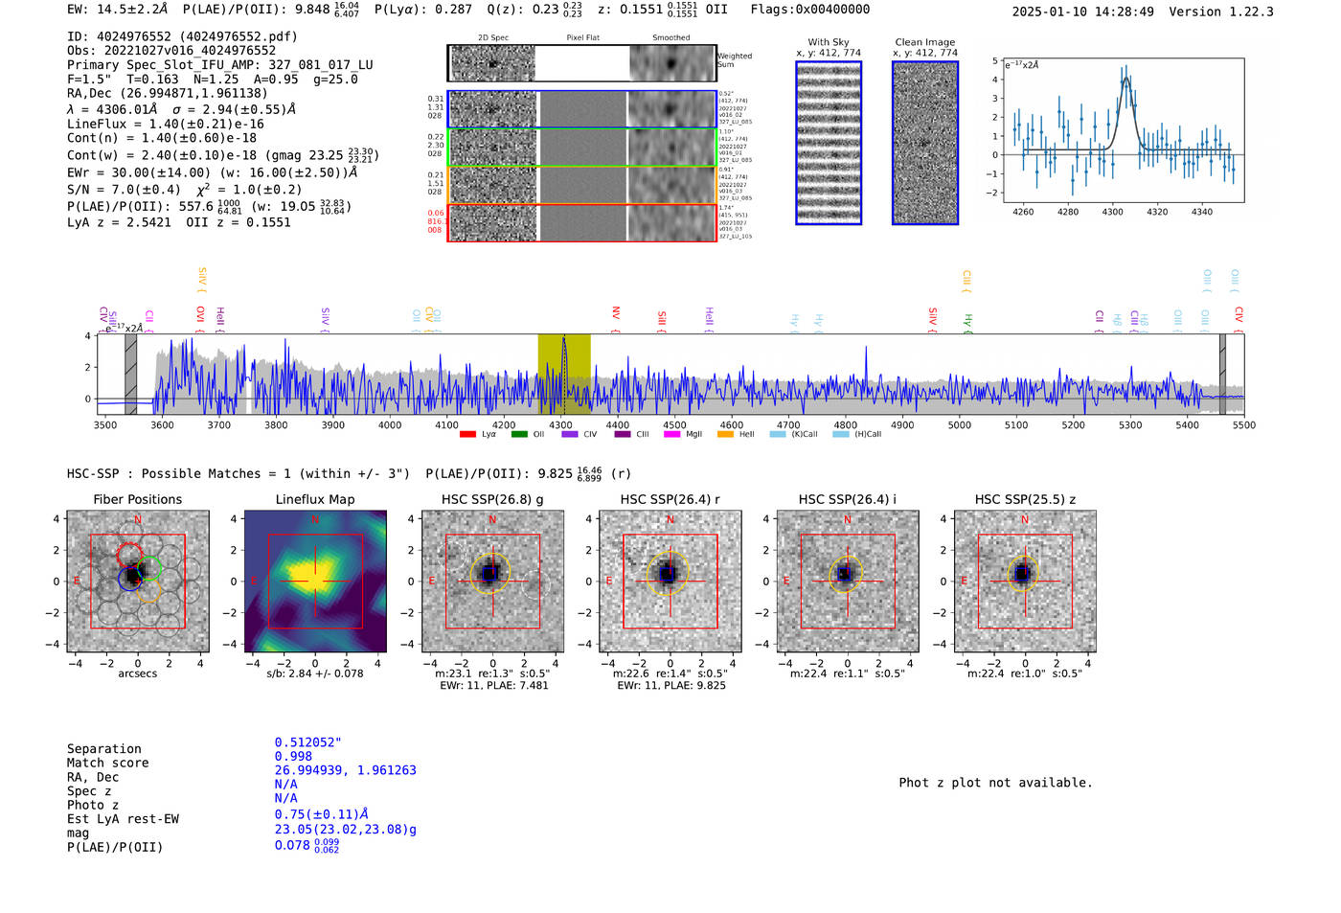The width and height of the screenshot is (1341, 913).
Task: Click the Flags:0x00400000 header text
Action: pos(810,10)
